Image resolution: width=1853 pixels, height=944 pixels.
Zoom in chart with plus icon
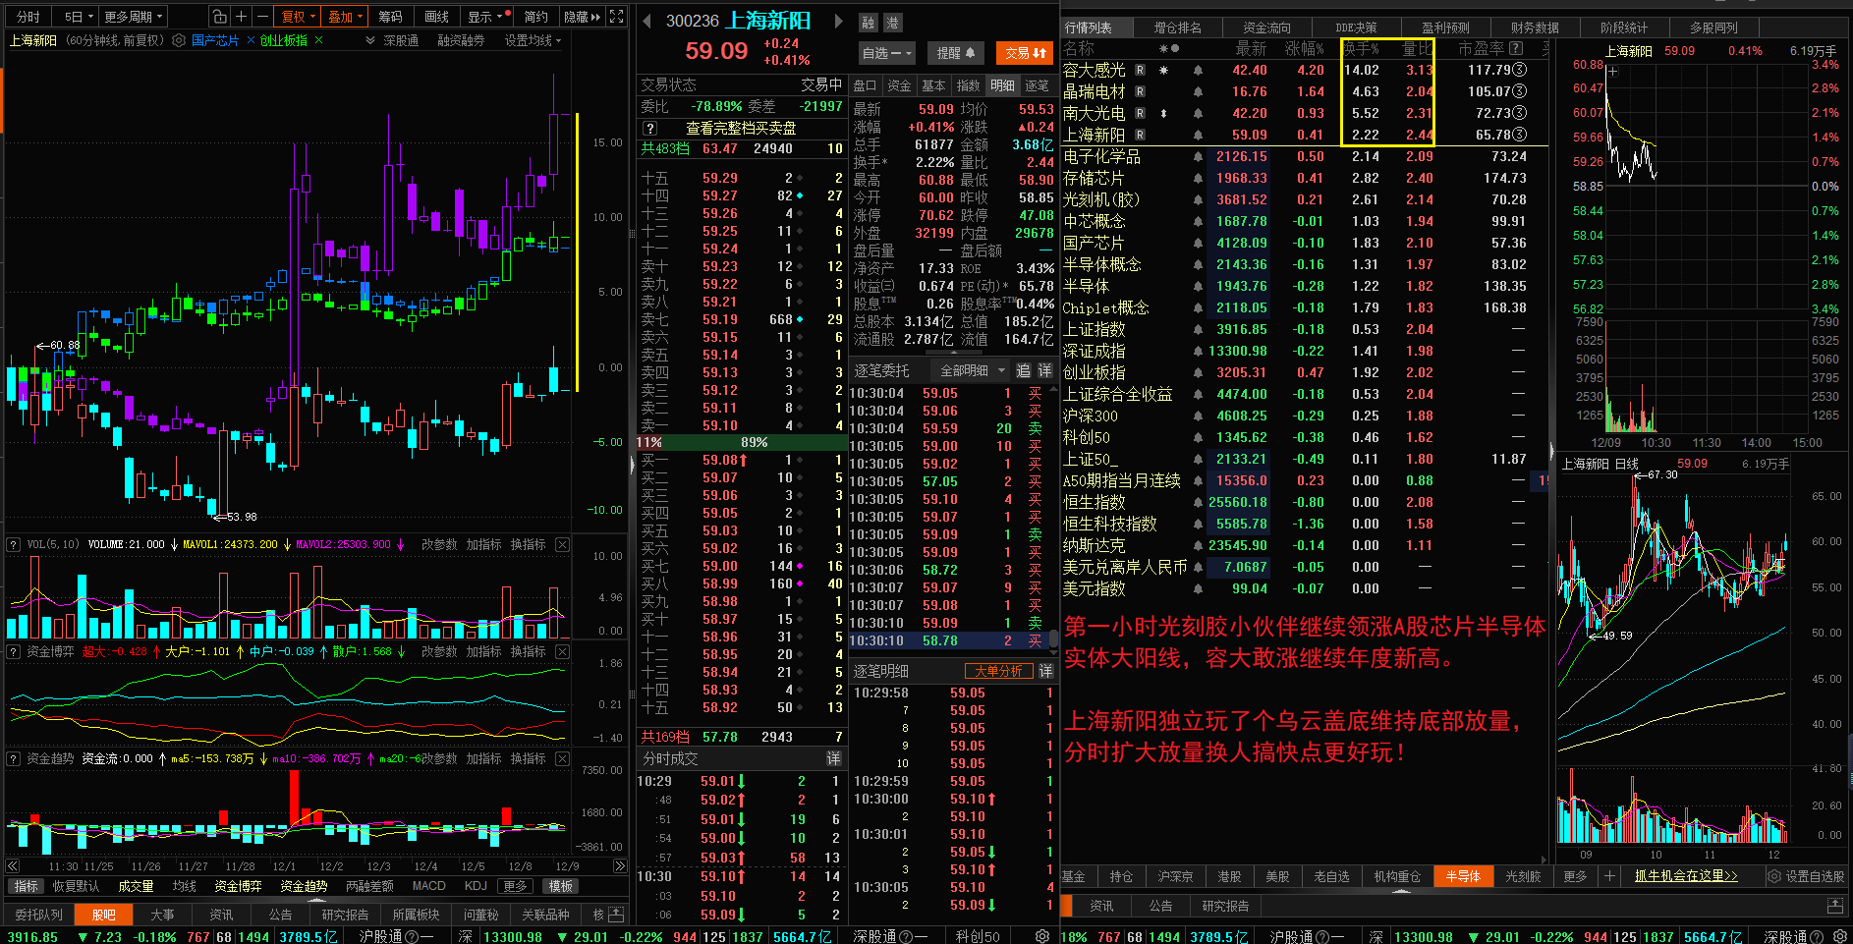coord(242,17)
